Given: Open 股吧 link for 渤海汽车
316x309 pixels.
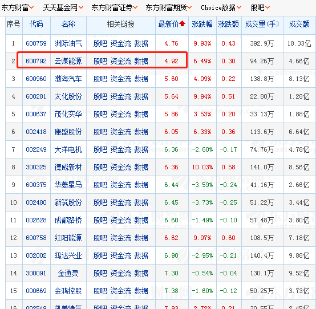Looking at the screenshot, I should (100, 79).
